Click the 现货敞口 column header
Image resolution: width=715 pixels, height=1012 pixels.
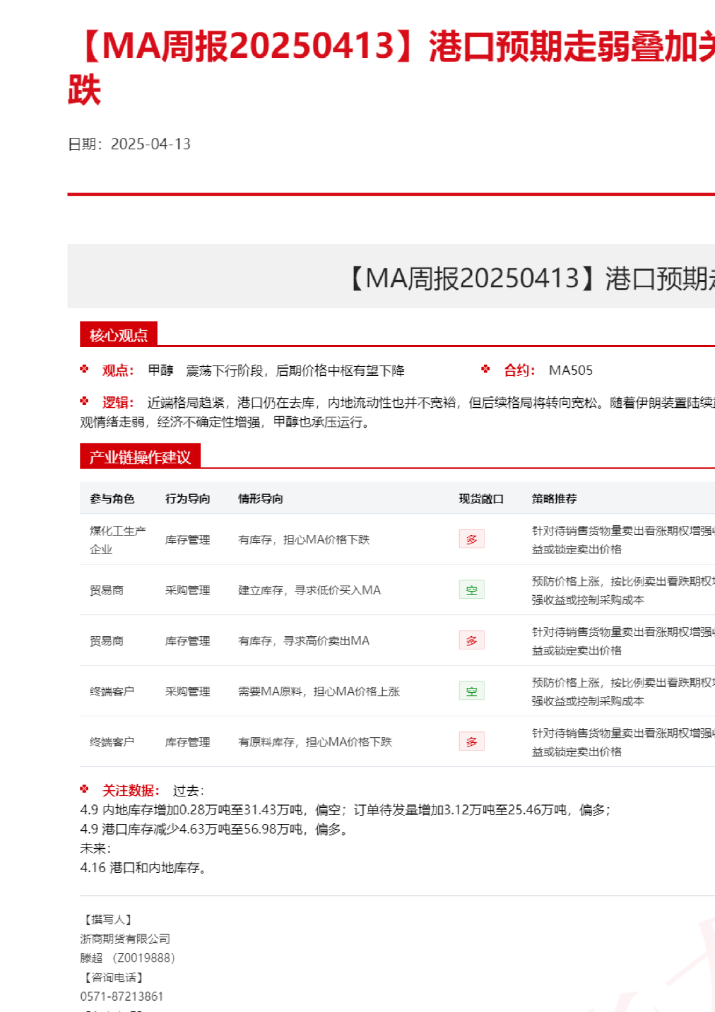pyautogui.click(x=481, y=499)
